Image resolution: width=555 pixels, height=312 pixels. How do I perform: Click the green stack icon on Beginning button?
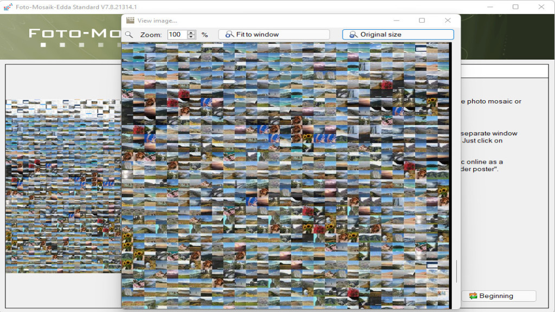[x=473, y=296]
